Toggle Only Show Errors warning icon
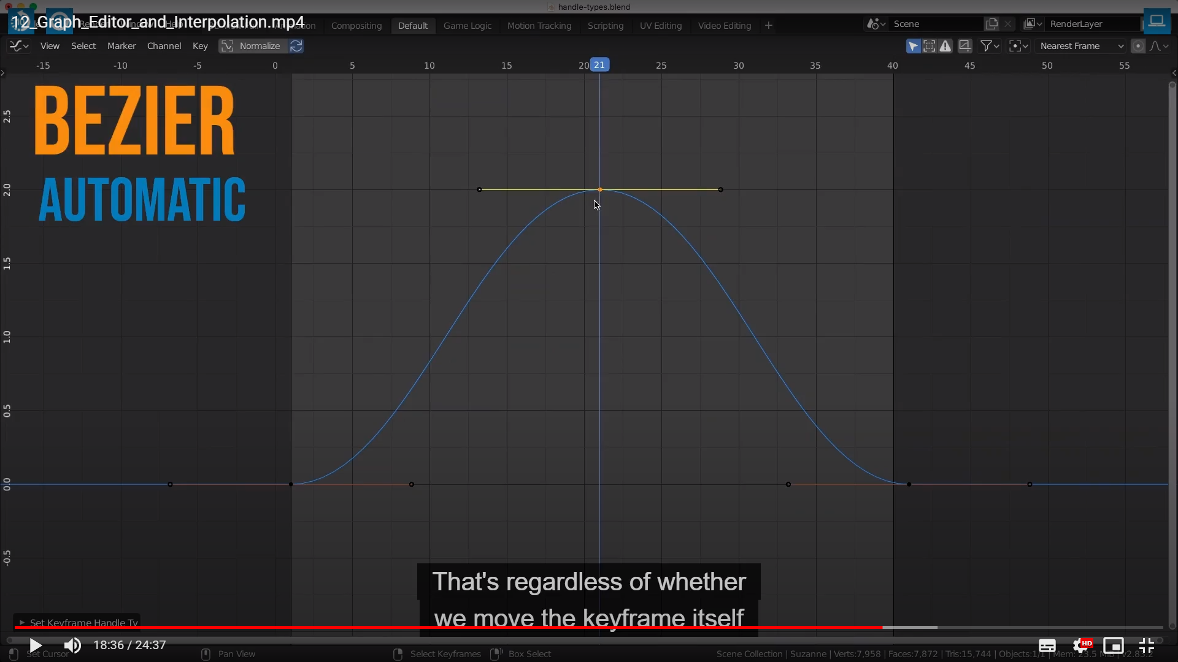 [x=945, y=46]
